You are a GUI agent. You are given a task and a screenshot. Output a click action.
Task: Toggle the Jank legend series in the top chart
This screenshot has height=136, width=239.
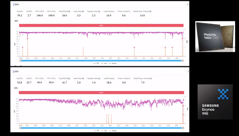pyautogui.click(x=104, y=63)
